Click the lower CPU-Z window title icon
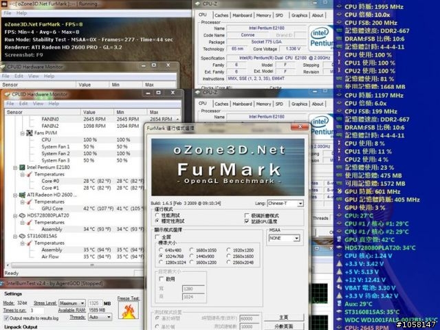 pyautogui.click(x=198, y=92)
